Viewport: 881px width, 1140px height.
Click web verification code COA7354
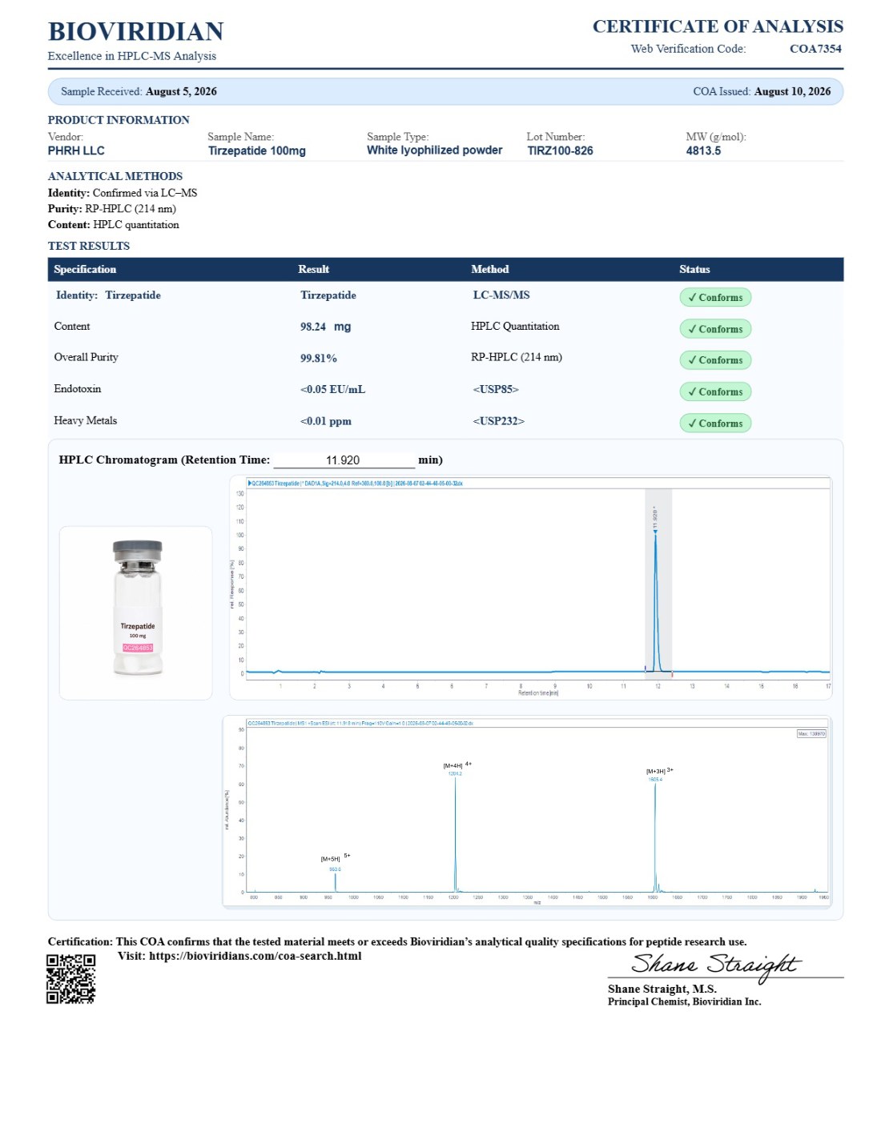tap(815, 49)
